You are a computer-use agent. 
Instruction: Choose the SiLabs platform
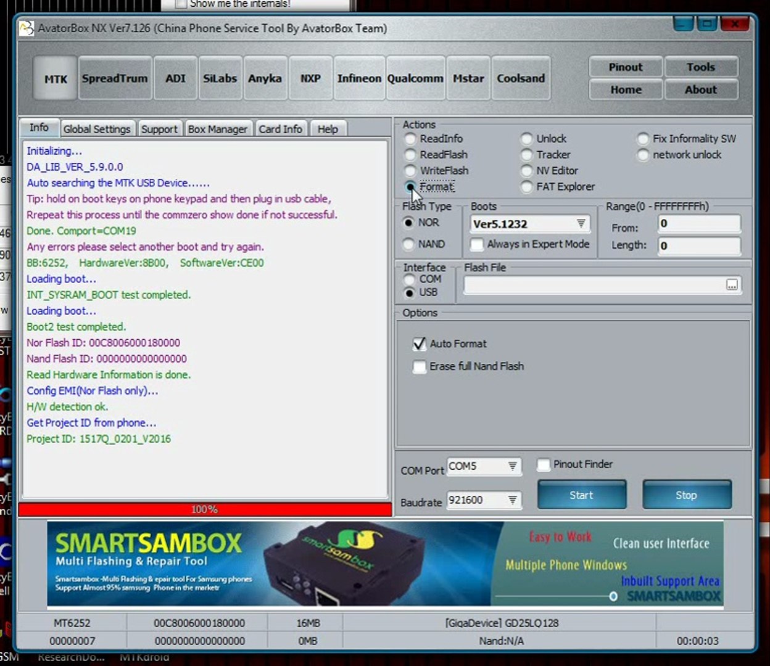[x=220, y=78]
